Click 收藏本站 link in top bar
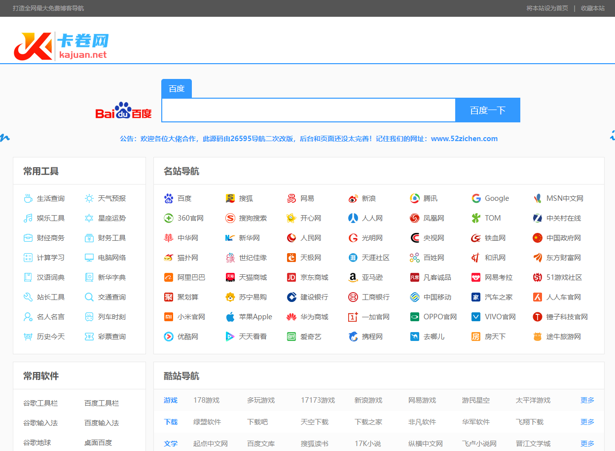Screen dimensions: 615x451 pos(593,8)
